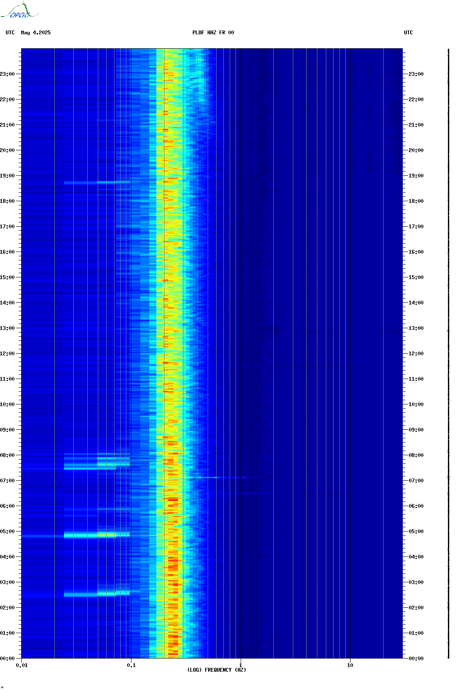
Task: Click 01:00 on the right time axis
Action: 416,633
